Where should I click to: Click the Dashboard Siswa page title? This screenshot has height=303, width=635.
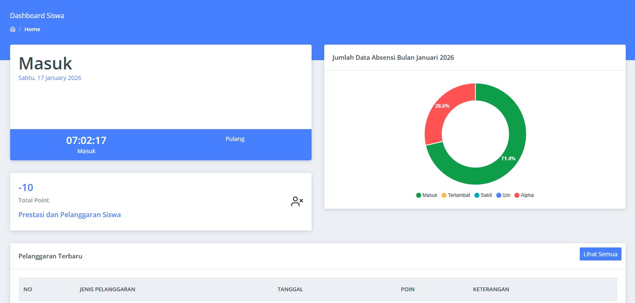coord(37,16)
